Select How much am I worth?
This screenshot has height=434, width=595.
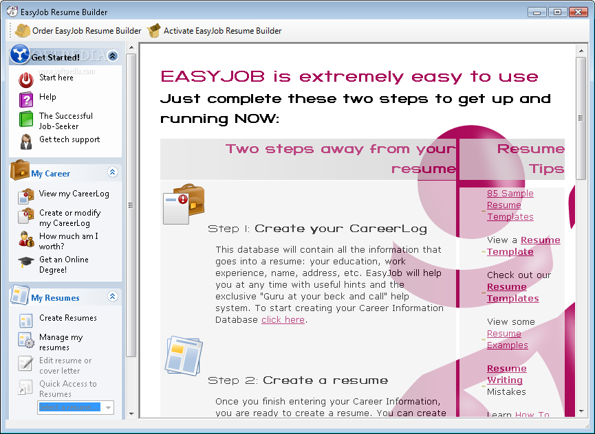[68, 241]
